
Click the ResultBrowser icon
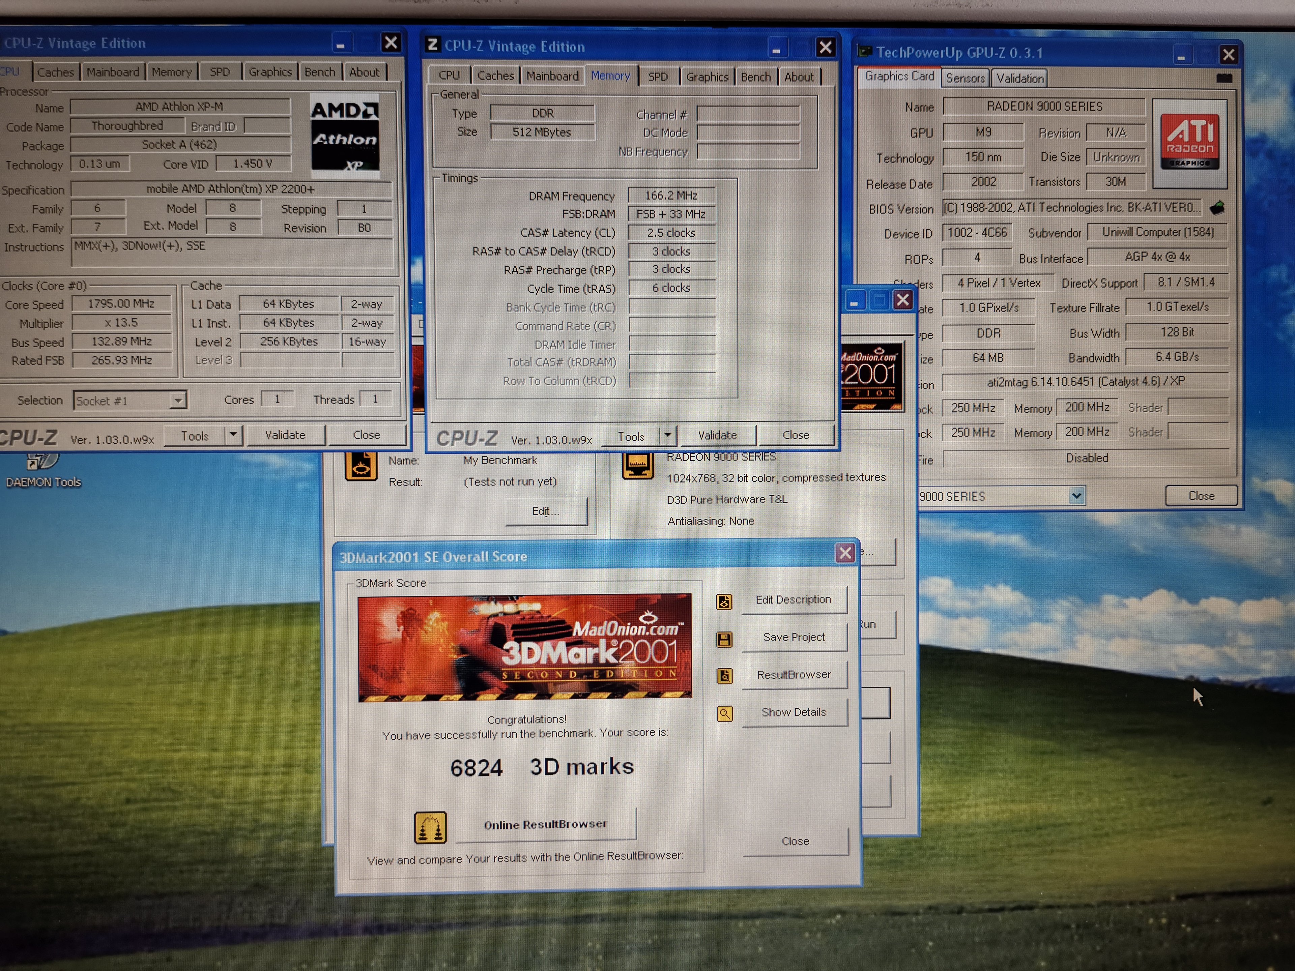point(724,677)
